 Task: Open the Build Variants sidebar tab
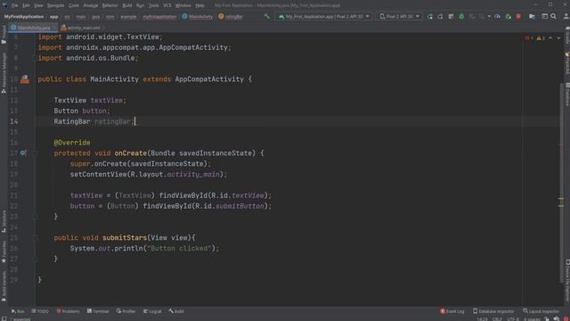(4, 286)
